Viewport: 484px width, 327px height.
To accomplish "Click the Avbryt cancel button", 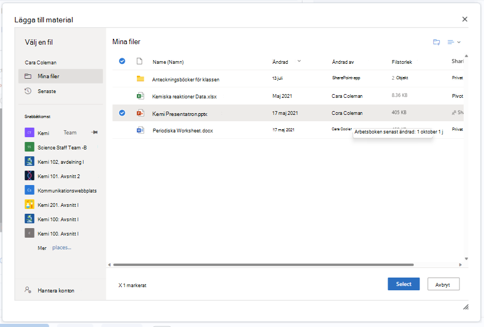I will click(443, 284).
